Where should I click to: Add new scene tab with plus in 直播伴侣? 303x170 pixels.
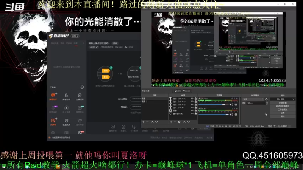[x=84, y=43]
